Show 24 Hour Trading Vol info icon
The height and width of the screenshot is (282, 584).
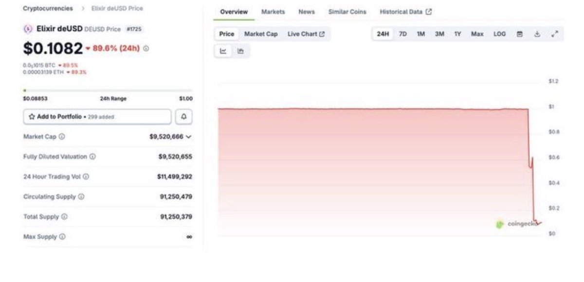(86, 177)
